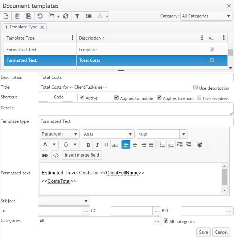The height and width of the screenshot is (238, 234).
Task: Uncheck the Applies to mobile checkbox
Action: tap(116, 98)
